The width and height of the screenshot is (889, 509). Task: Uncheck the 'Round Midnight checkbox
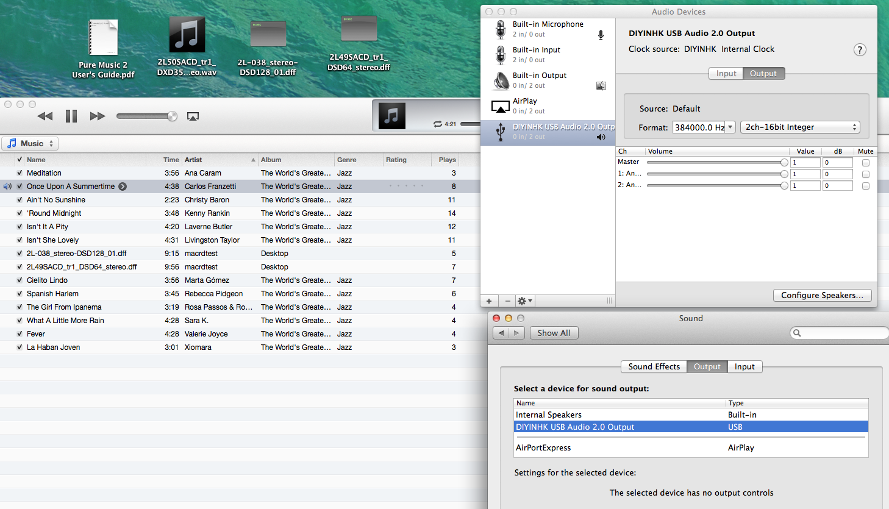coord(20,213)
